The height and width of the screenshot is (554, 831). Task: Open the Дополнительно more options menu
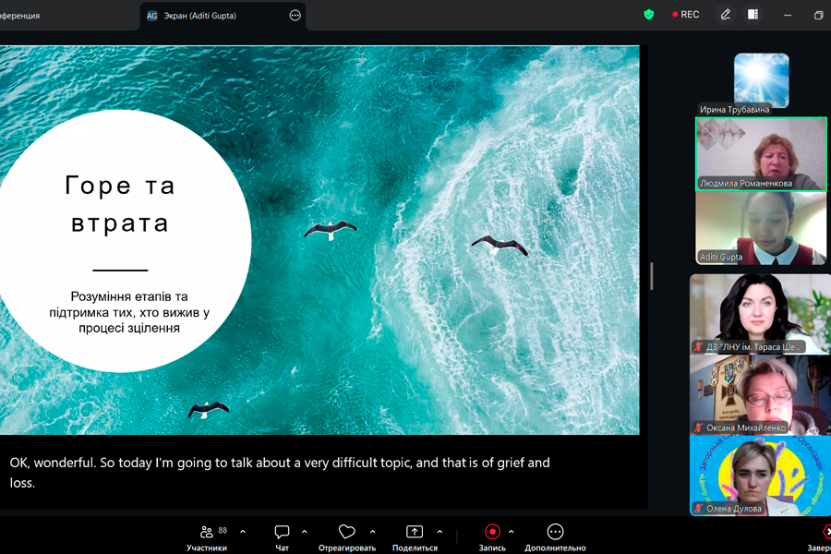click(556, 538)
